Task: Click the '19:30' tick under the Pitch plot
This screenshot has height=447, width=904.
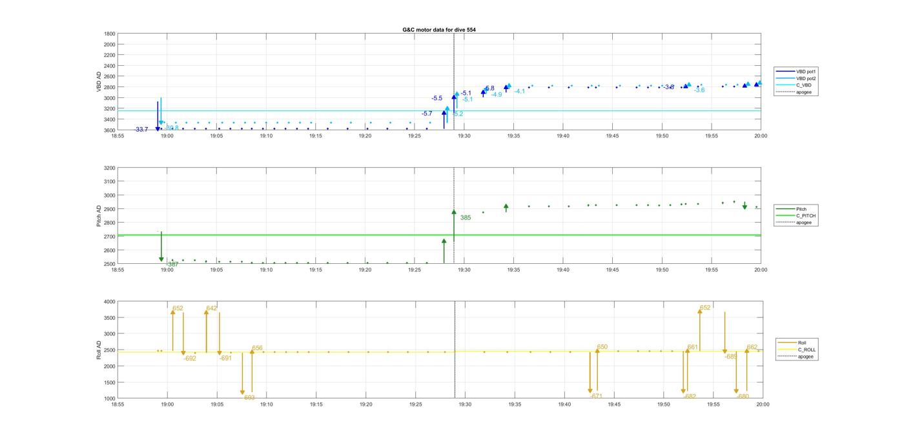Action: pos(464,270)
